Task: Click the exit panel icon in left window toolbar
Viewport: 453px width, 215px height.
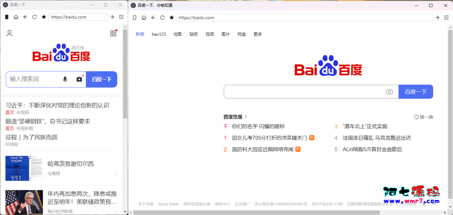Action: (x=121, y=17)
